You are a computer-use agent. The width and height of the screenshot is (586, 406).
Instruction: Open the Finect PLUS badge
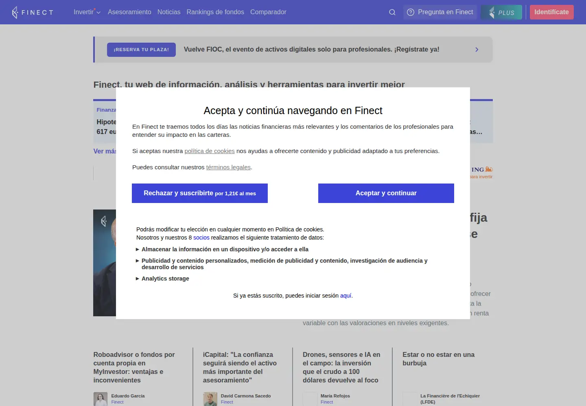tap(501, 12)
